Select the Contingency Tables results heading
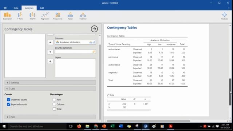 (122, 28)
